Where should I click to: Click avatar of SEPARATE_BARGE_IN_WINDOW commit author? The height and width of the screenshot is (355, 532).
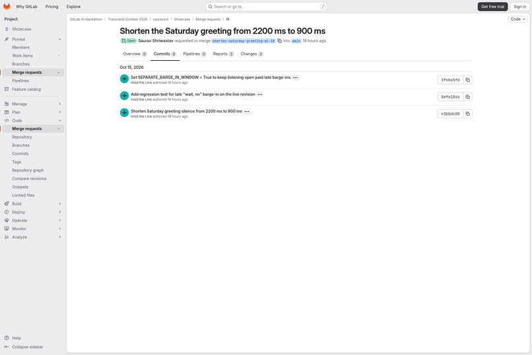point(124,79)
